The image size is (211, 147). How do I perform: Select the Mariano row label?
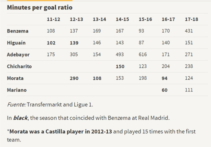(x=16, y=90)
